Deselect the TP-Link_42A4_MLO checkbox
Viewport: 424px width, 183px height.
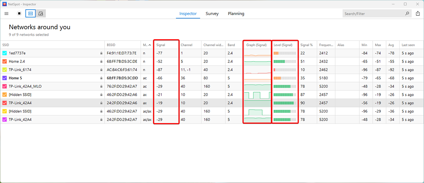click(x=4, y=87)
